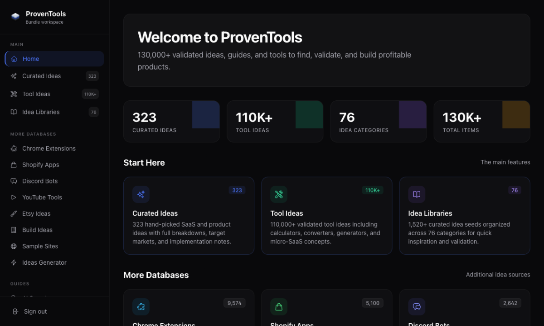Click the 110K+ badge on Tool Ideas card
544x326 pixels.
373,190
